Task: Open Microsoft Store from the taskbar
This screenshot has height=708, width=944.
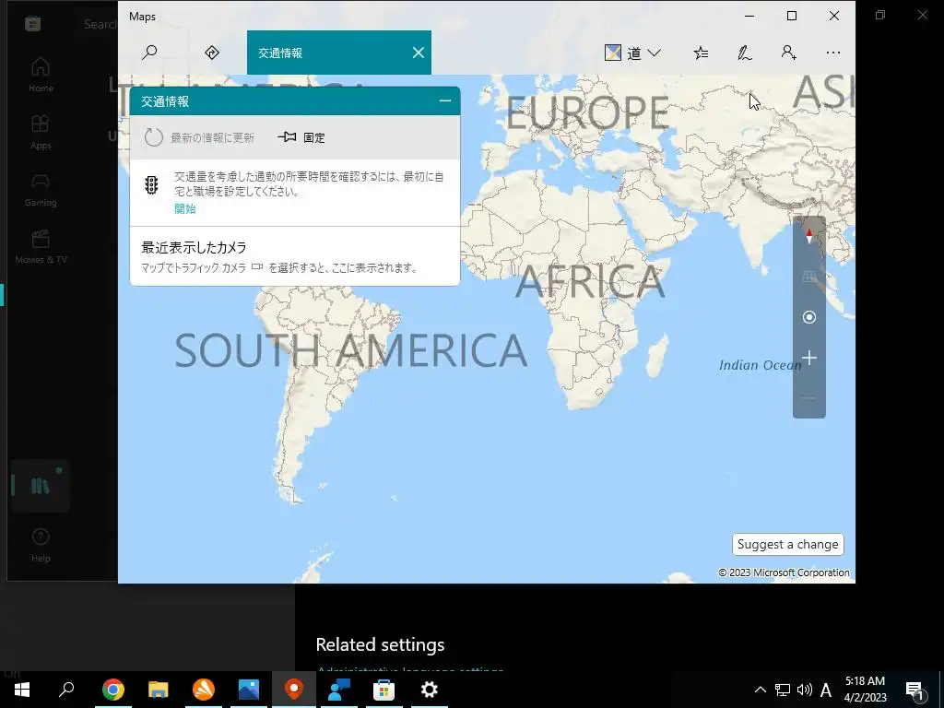Action: [384, 690]
